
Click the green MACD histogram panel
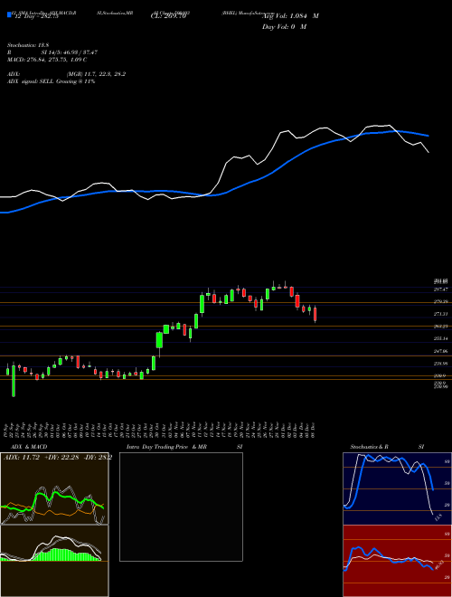tap(54, 561)
